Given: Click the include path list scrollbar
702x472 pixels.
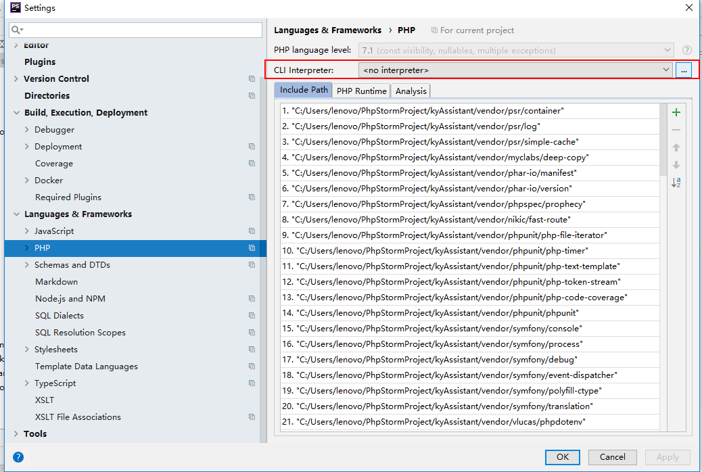Looking at the screenshot, I should [663, 139].
